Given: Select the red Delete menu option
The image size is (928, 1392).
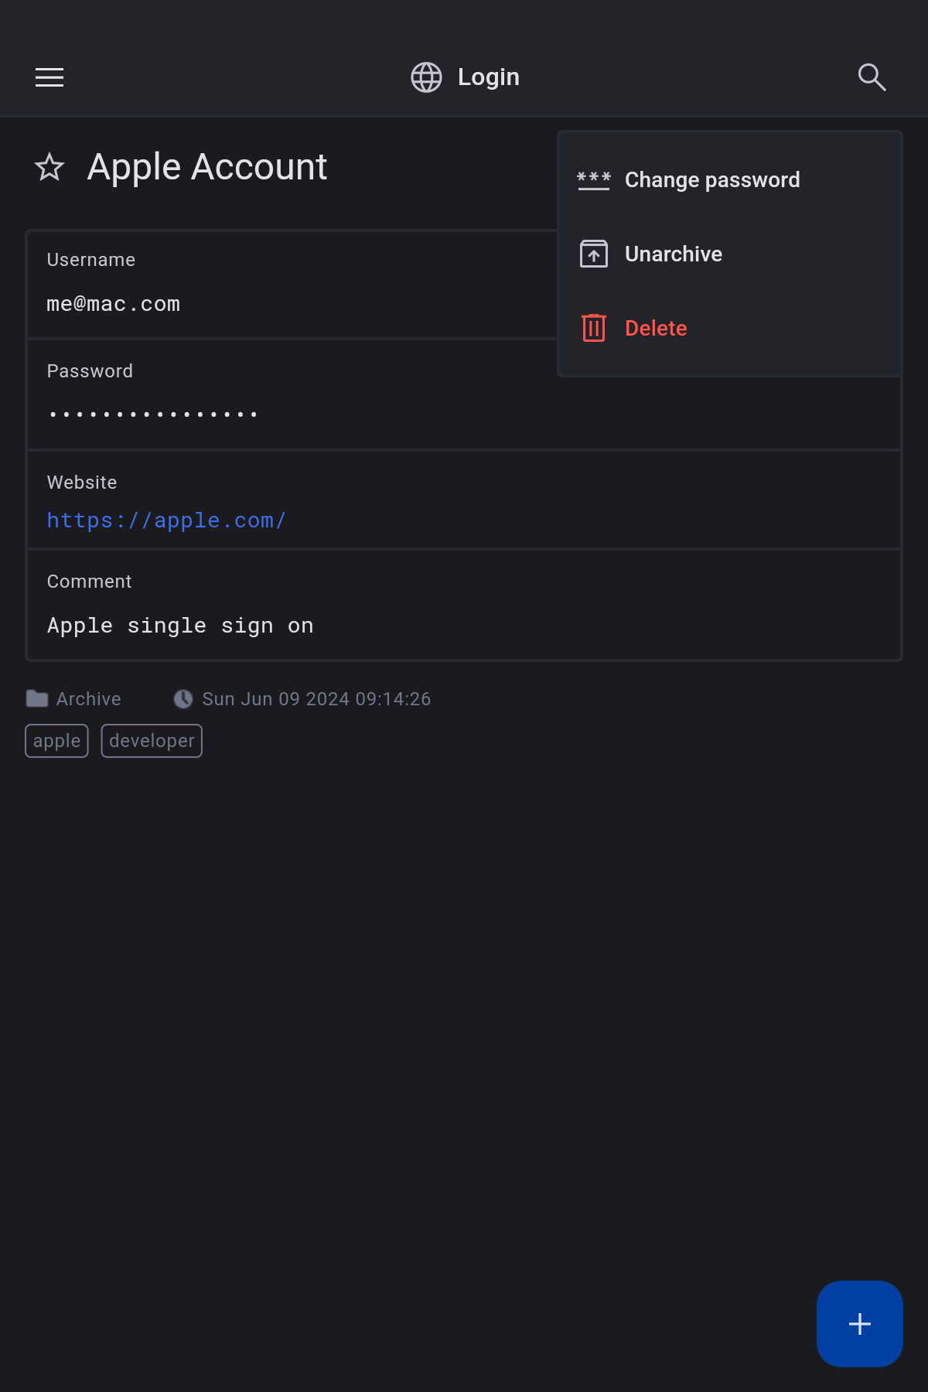Looking at the screenshot, I should [656, 329].
